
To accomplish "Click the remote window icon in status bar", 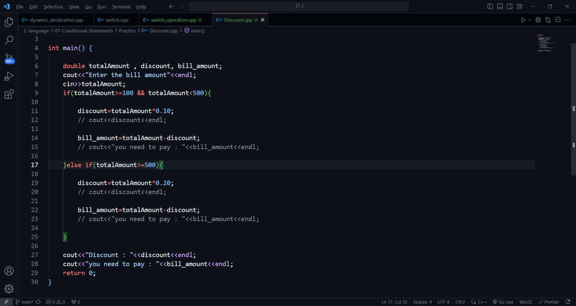I will 6,302.
